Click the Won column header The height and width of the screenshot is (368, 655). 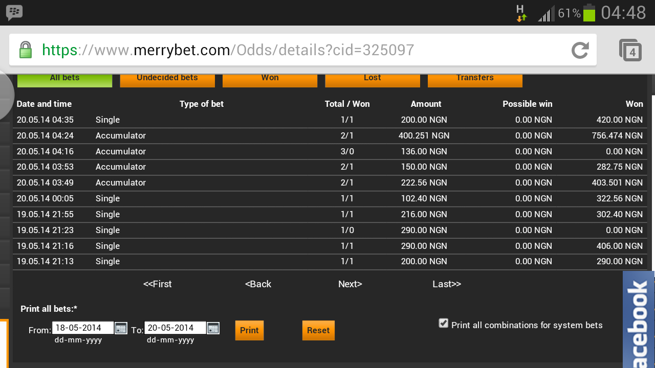[635, 104]
